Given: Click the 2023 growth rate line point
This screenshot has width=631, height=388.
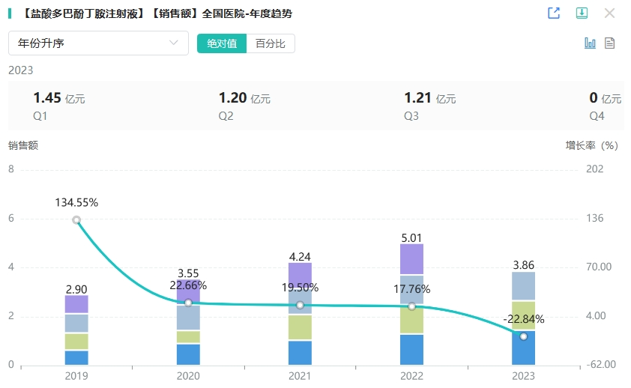Looking at the screenshot, I should [523, 336].
